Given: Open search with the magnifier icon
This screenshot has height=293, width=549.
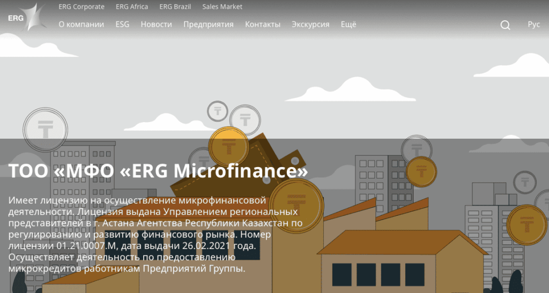Looking at the screenshot, I should [505, 25].
